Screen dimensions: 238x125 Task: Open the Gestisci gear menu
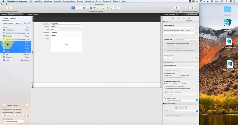coord(177,8)
